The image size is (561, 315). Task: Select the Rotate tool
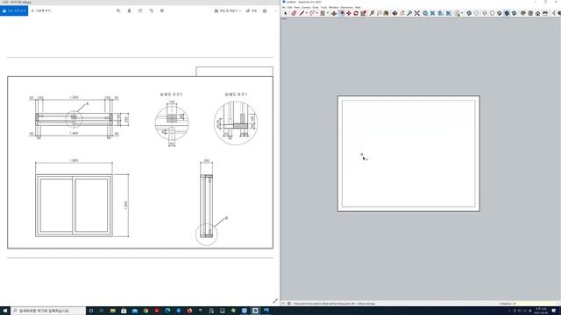pyautogui.click(x=356, y=13)
